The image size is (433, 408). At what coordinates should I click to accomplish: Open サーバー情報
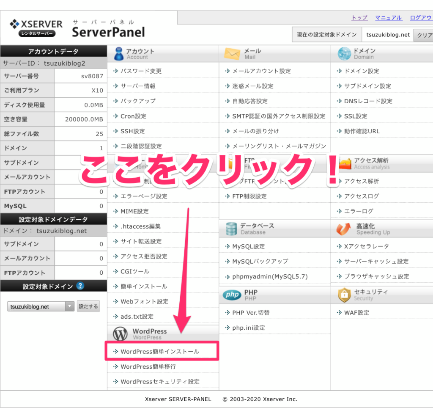click(138, 86)
